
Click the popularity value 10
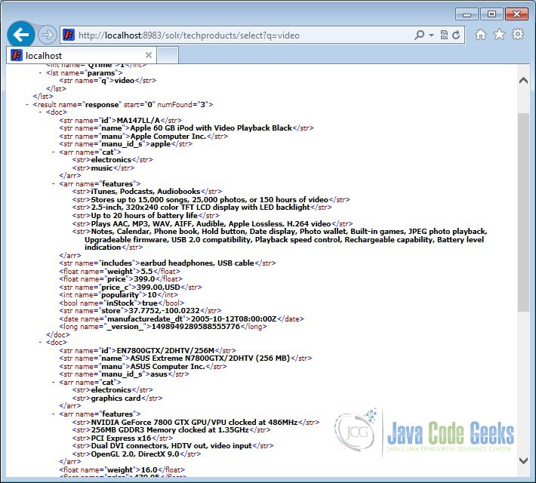(x=152, y=294)
